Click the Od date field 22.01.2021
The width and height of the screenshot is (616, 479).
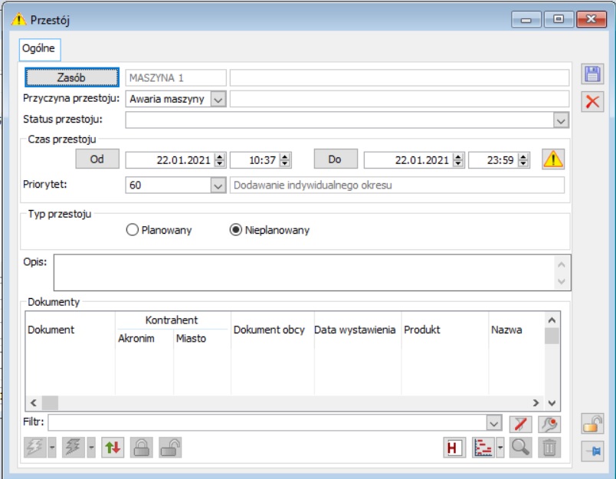(170, 160)
